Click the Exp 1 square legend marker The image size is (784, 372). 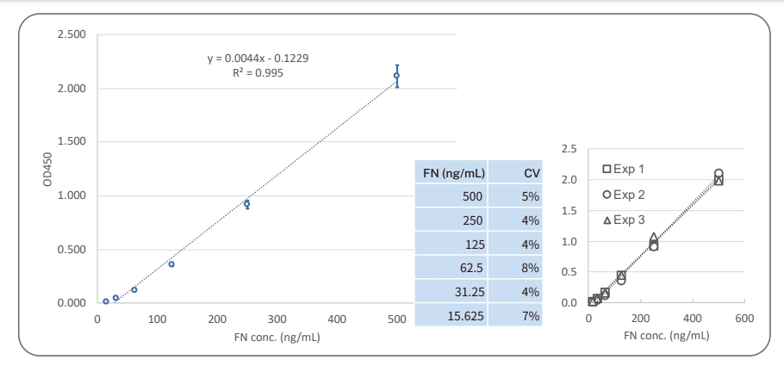(x=607, y=169)
